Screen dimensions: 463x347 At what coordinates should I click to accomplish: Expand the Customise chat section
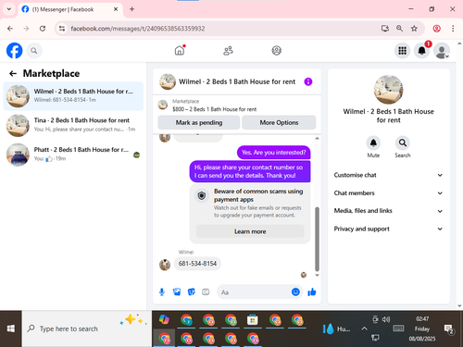388,175
